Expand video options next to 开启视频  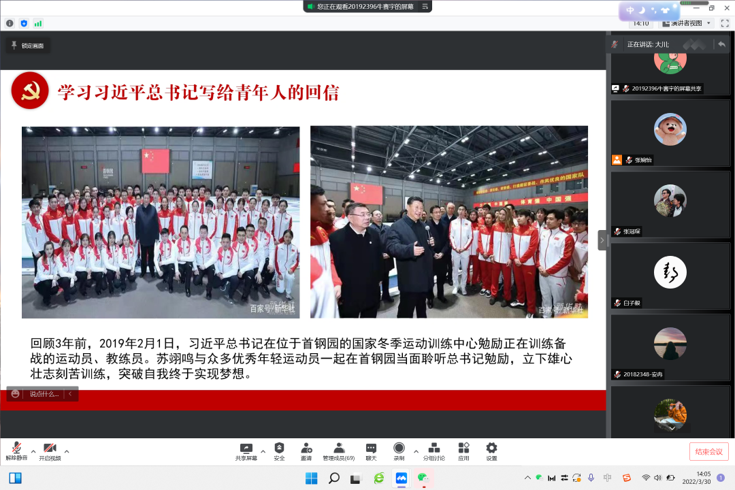pos(67,452)
